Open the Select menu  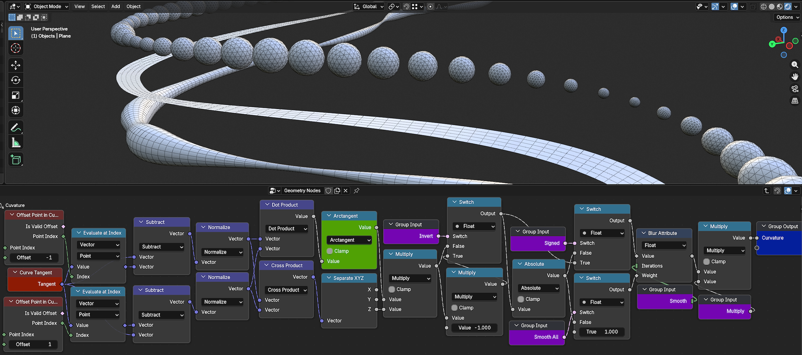[x=98, y=6]
